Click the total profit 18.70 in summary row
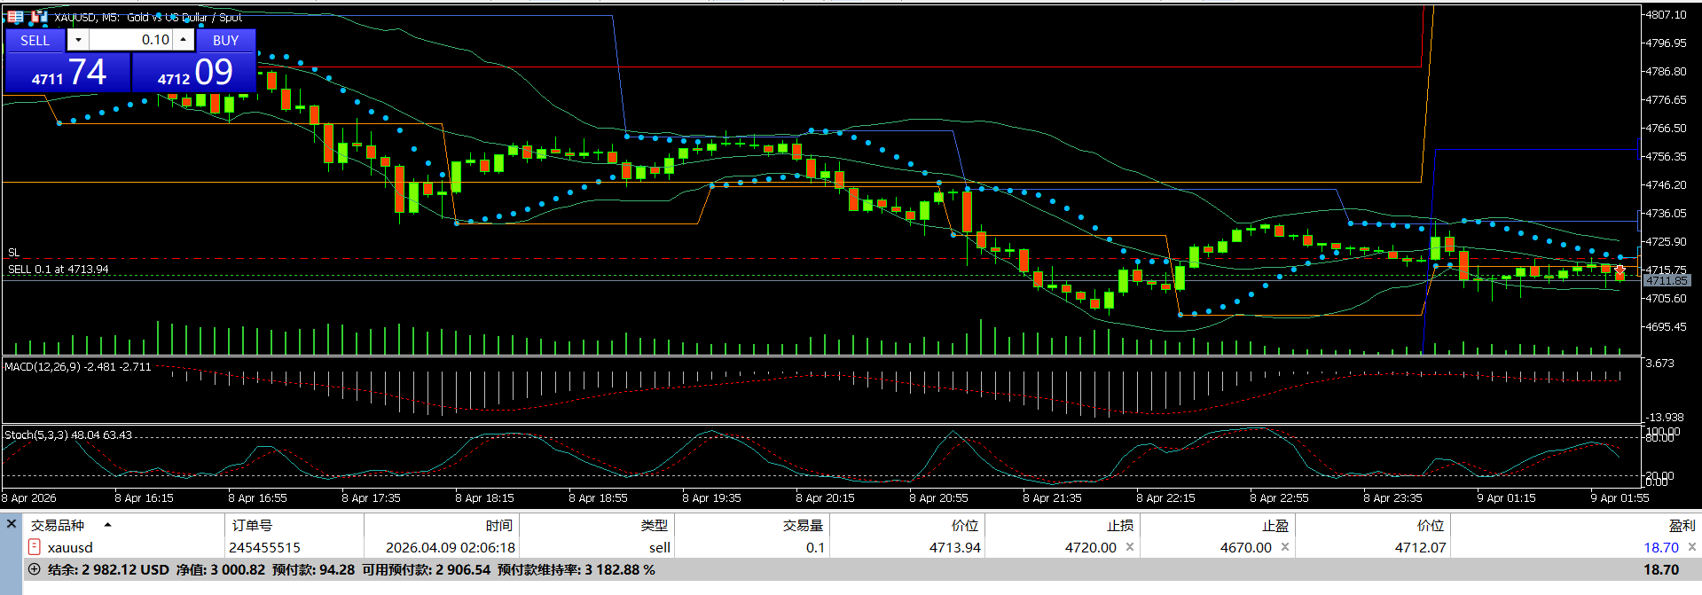The height and width of the screenshot is (595, 1702). click(x=1660, y=569)
